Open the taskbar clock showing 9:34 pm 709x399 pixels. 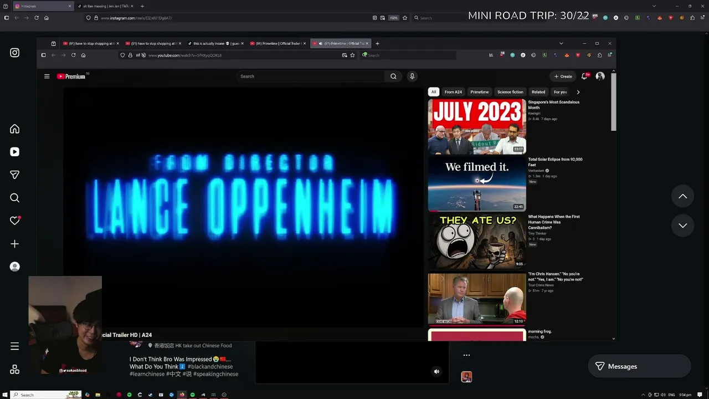click(685, 395)
